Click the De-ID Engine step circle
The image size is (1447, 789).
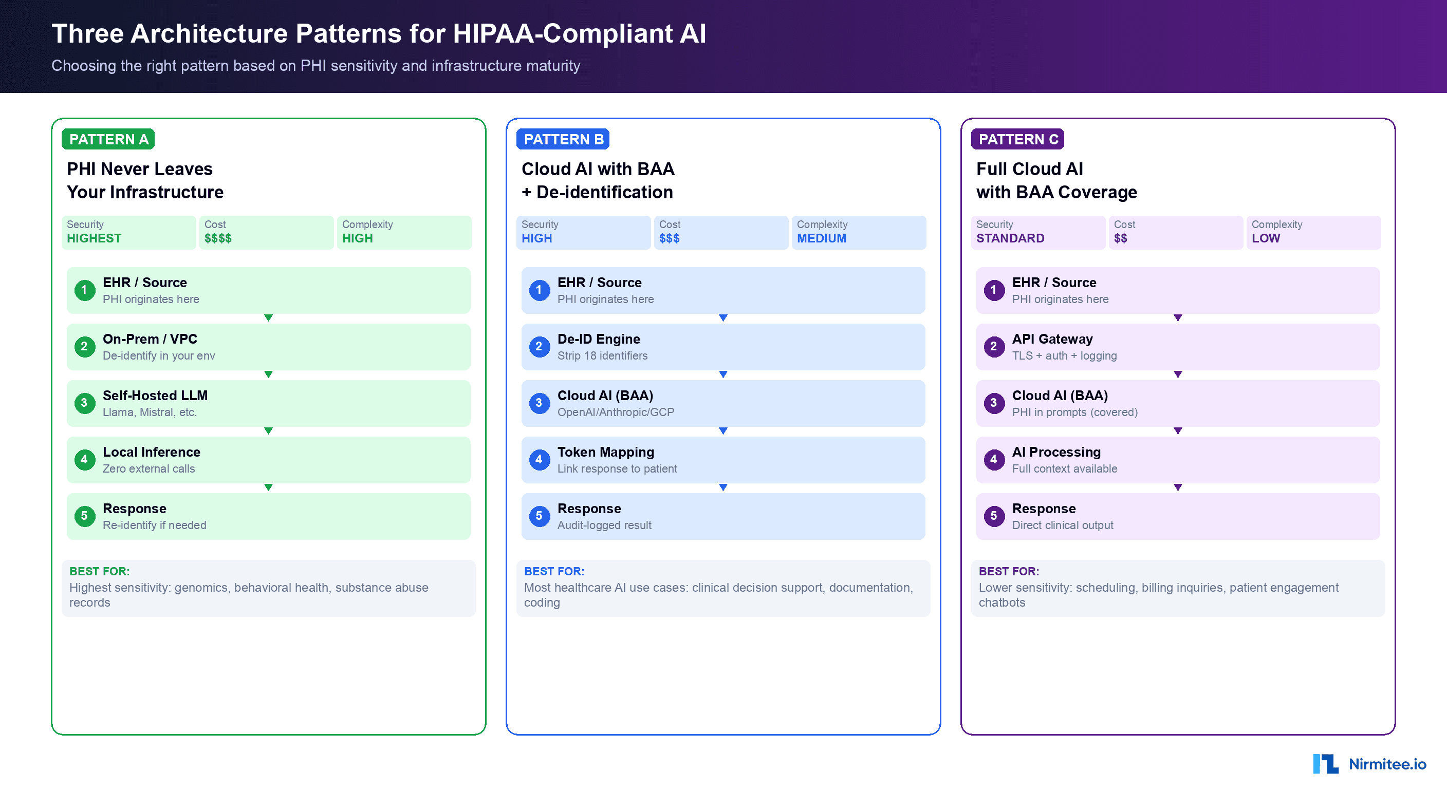[539, 347]
